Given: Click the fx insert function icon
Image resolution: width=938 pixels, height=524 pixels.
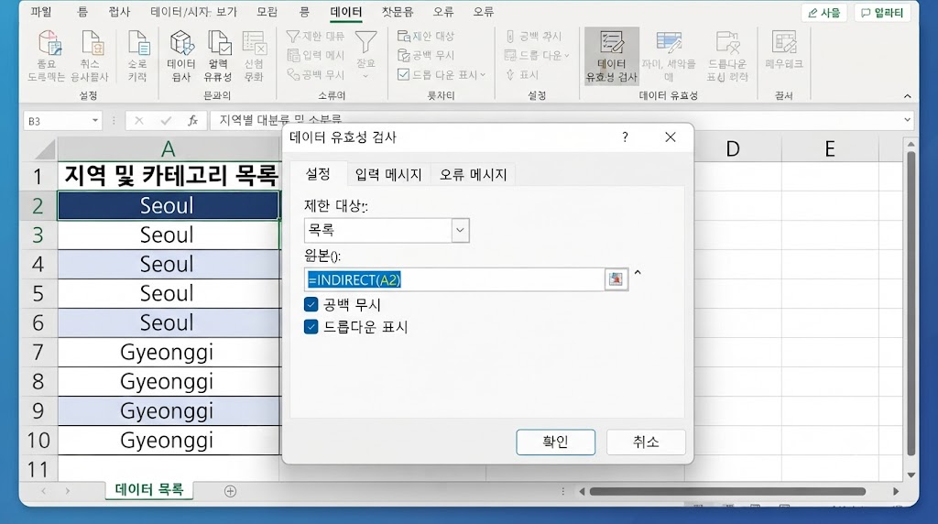Looking at the screenshot, I should (x=192, y=121).
